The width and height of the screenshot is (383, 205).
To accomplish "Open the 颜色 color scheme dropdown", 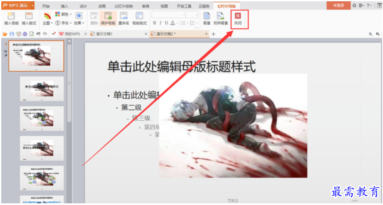I will point(63,14).
